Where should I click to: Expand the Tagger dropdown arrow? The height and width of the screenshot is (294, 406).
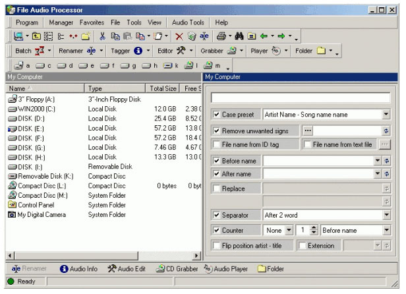pyautogui.click(x=148, y=51)
